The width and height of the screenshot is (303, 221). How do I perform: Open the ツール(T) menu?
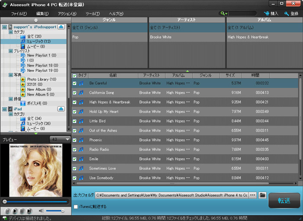coord(93,13)
